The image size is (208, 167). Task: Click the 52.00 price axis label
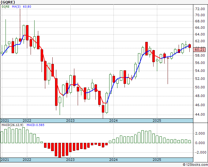200,79
